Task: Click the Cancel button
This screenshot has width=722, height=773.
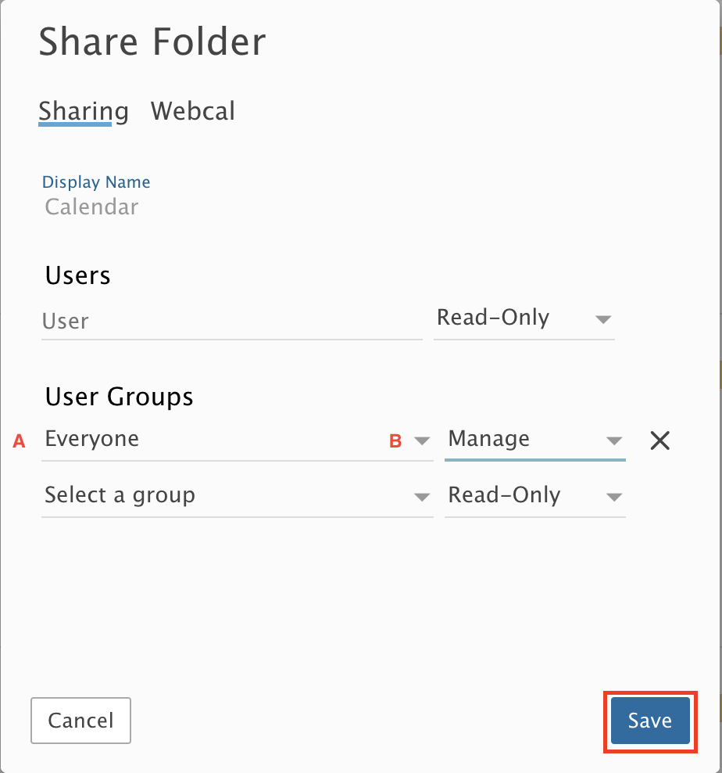Action: (80, 721)
